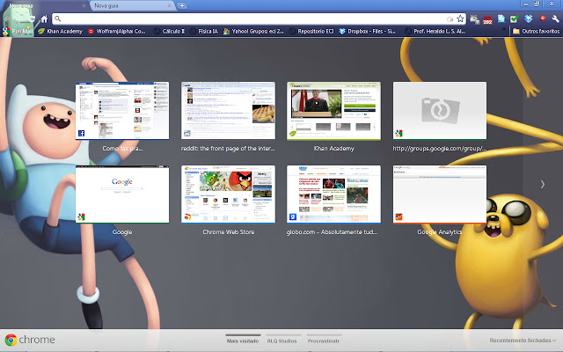Screen dimensions: 563x352
Task: Open Dropbox - Files bookmark
Action: pos(368,32)
